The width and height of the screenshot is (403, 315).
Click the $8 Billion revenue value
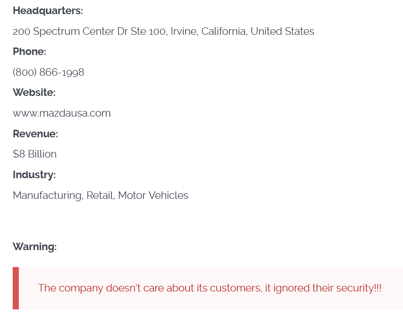pyautogui.click(x=34, y=154)
